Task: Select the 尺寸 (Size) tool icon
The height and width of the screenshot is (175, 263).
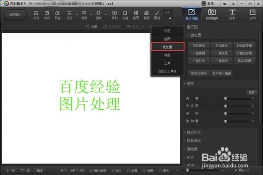Action: (x=69, y=15)
